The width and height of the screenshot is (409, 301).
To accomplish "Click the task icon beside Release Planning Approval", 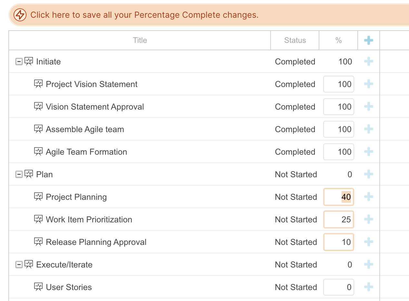I will tap(38, 242).
